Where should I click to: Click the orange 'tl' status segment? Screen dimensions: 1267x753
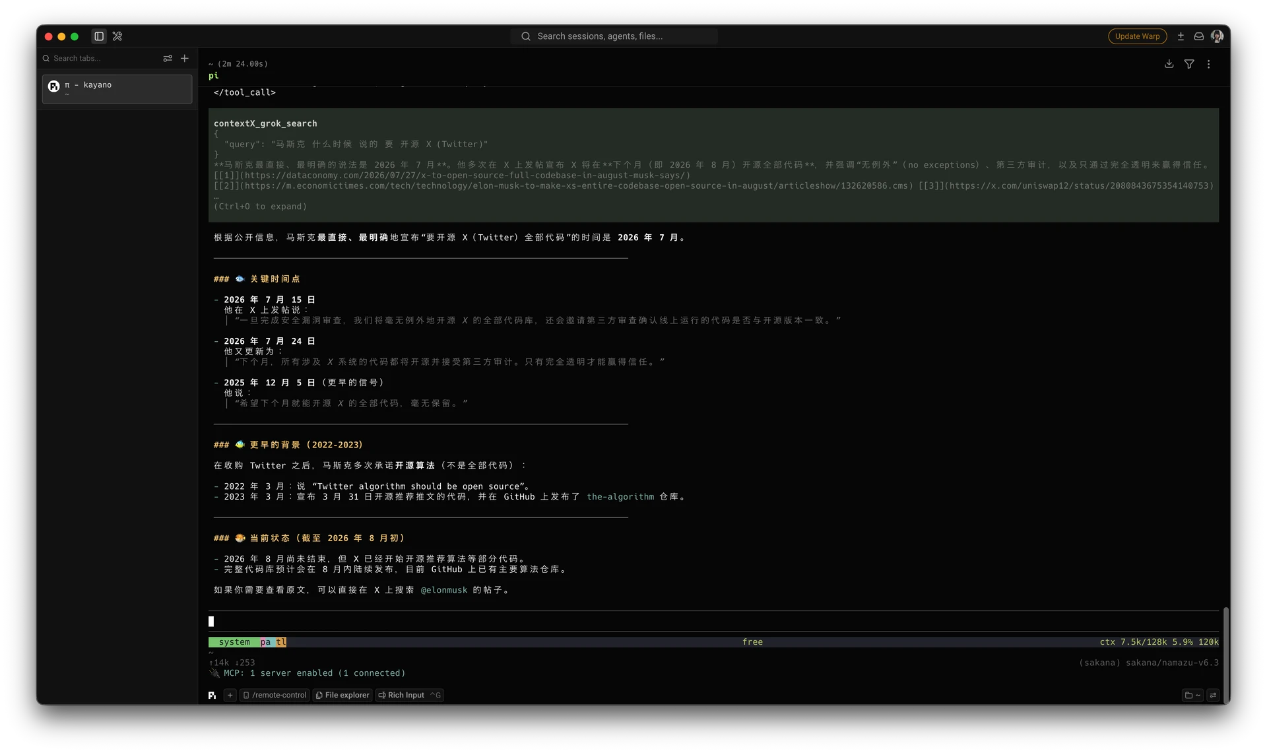tap(281, 642)
